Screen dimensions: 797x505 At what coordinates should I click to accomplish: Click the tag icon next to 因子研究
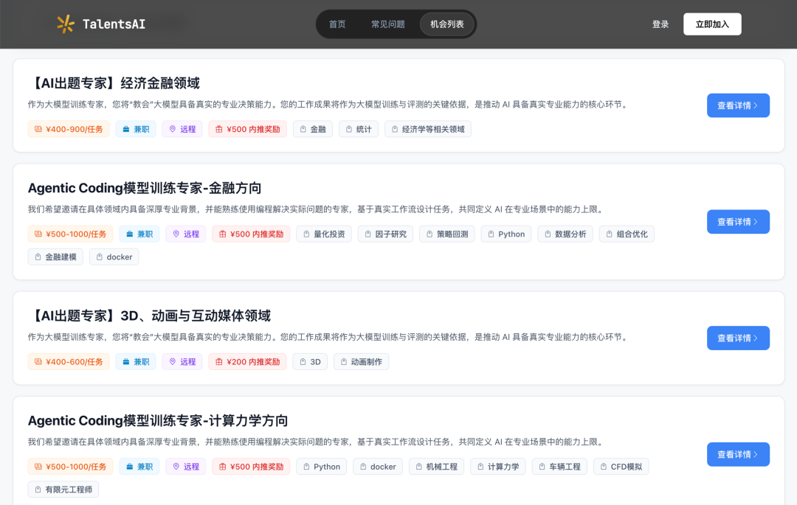click(x=368, y=234)
